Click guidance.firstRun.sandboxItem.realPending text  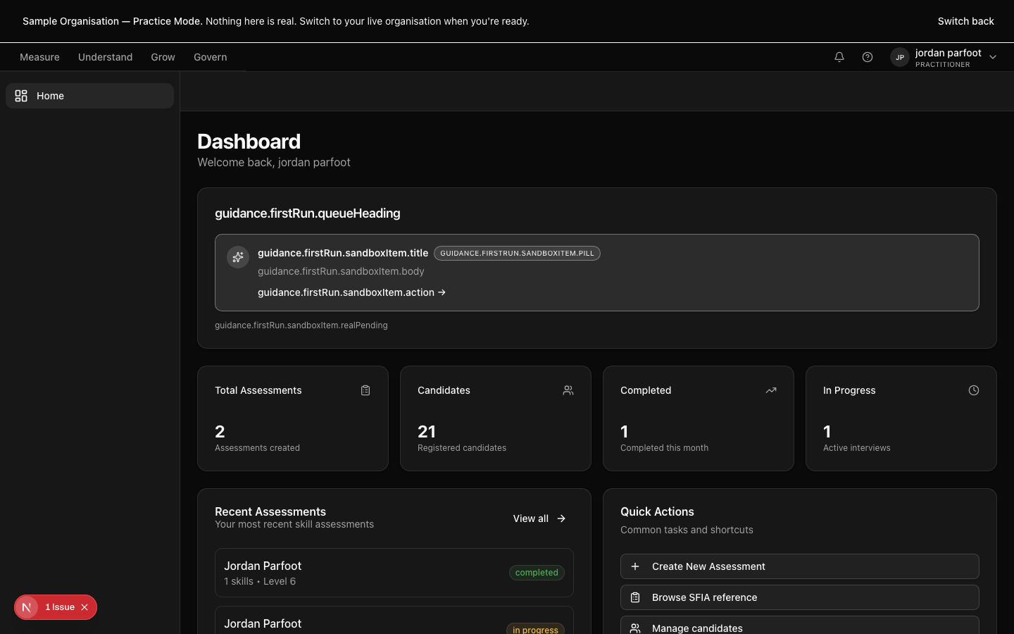click(x=301, y=325)
